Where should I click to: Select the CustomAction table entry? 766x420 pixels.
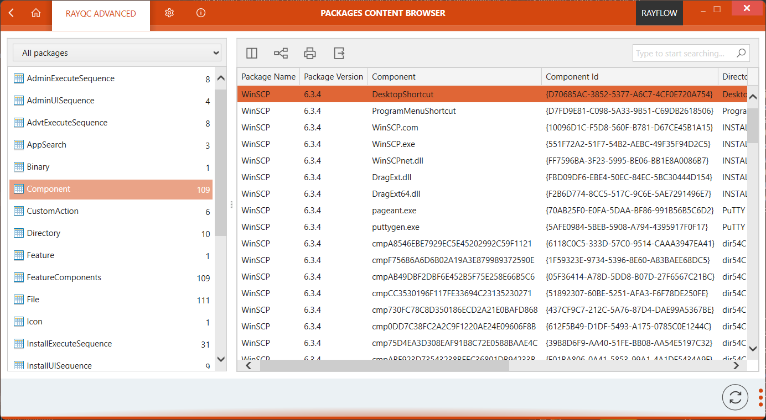(111, 212)
